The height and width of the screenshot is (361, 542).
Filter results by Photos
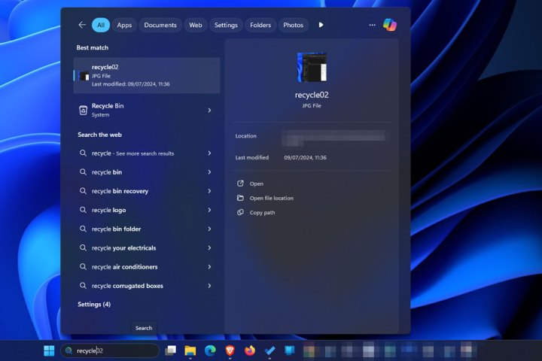293,25
